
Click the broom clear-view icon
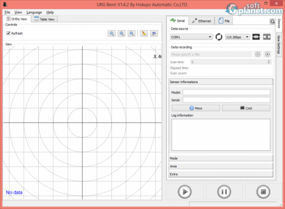tap(144, 34)
